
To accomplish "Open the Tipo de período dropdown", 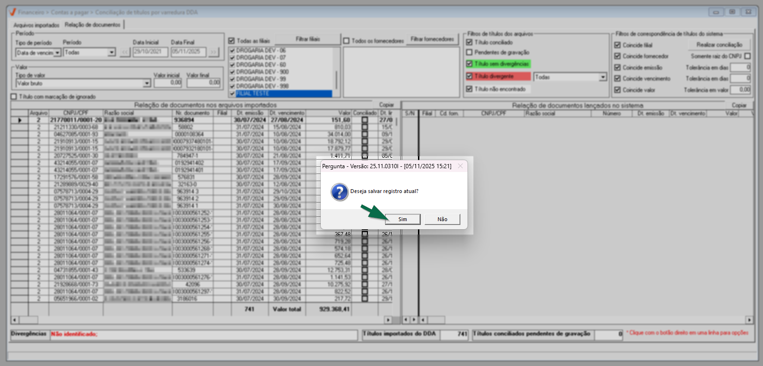I will tap(58, 53).
